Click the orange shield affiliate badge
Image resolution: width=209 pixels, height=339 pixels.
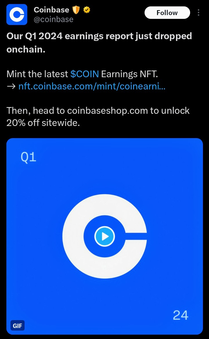pyautogui.click(x=76, y=10)
